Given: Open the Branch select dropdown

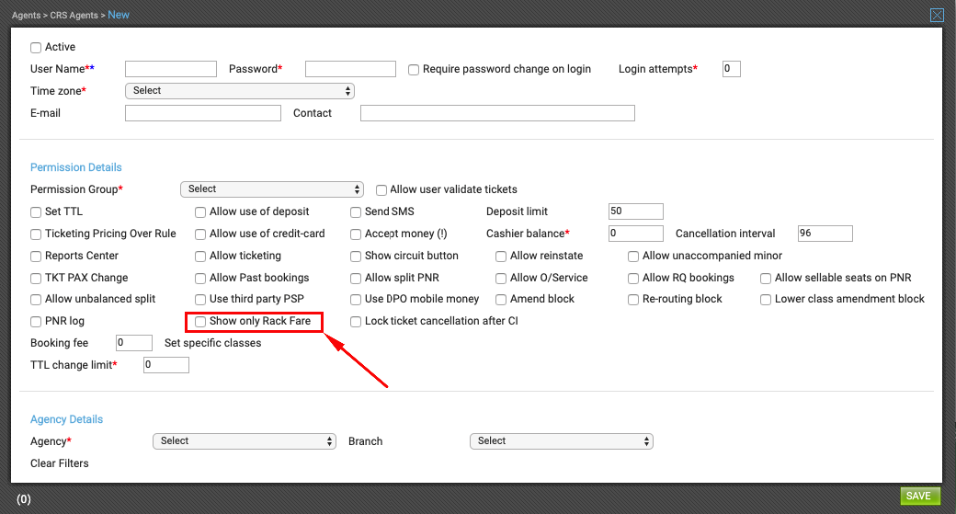Looking at the screenshot, I should [x=562, y=440].
